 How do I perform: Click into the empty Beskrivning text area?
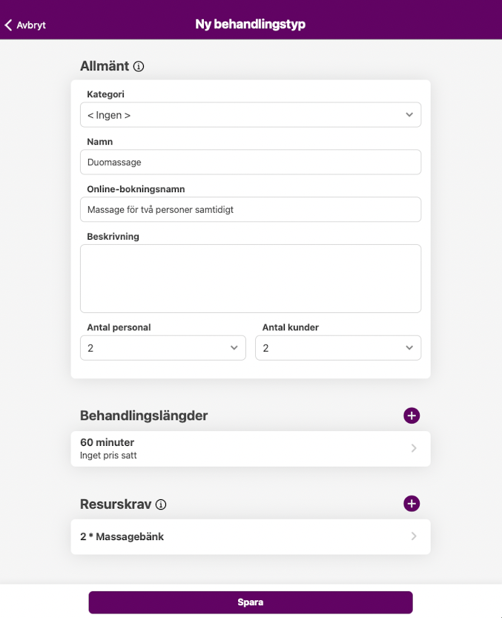tap(251, 278)
